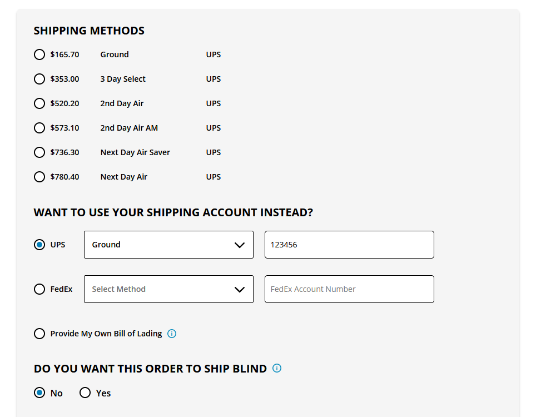The image size is (536, 417).
Task: Choose Provide My Own Bill of Lading
Action: pos(39,334)
